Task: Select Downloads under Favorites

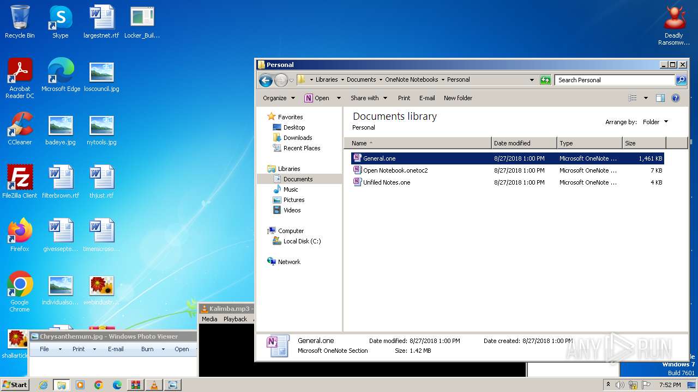Action: 298,138
